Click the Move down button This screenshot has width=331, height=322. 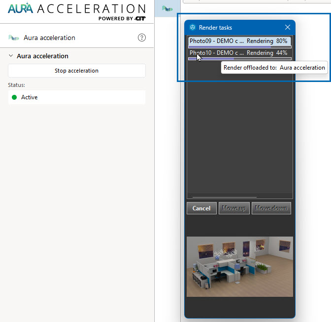tap(271, 208)
